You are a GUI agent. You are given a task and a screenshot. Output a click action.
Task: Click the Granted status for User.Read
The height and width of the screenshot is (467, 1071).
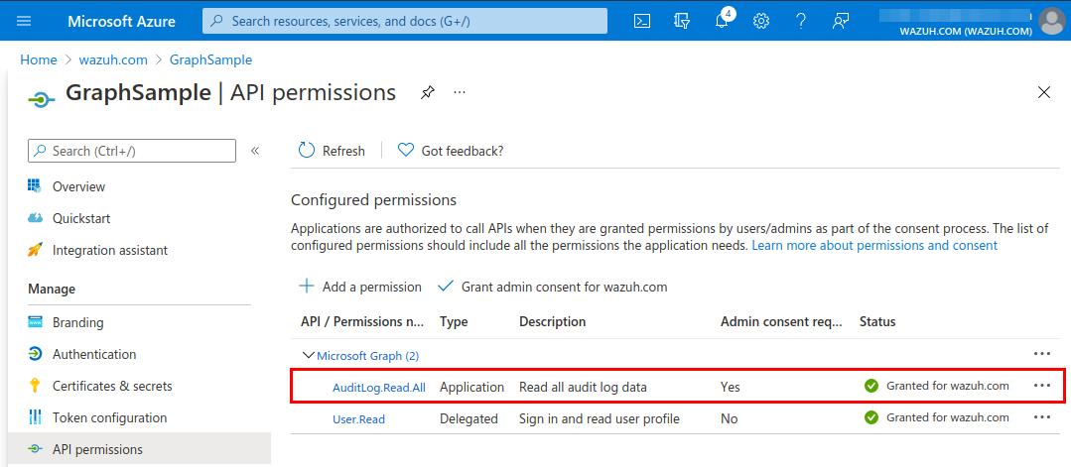[x=936, y=417]
